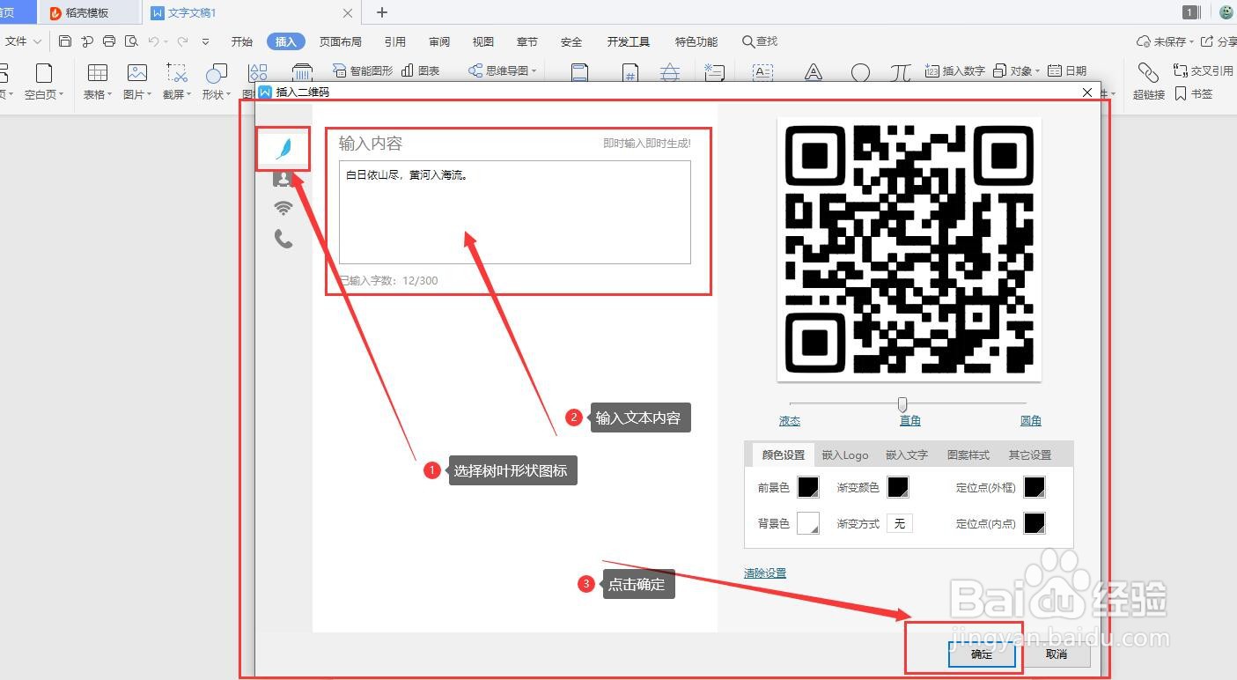Switch to the 稻壳模板 document tab
Image resolution: width=1237 pixels, height=680 pixels.
click(x=88, y=12)
